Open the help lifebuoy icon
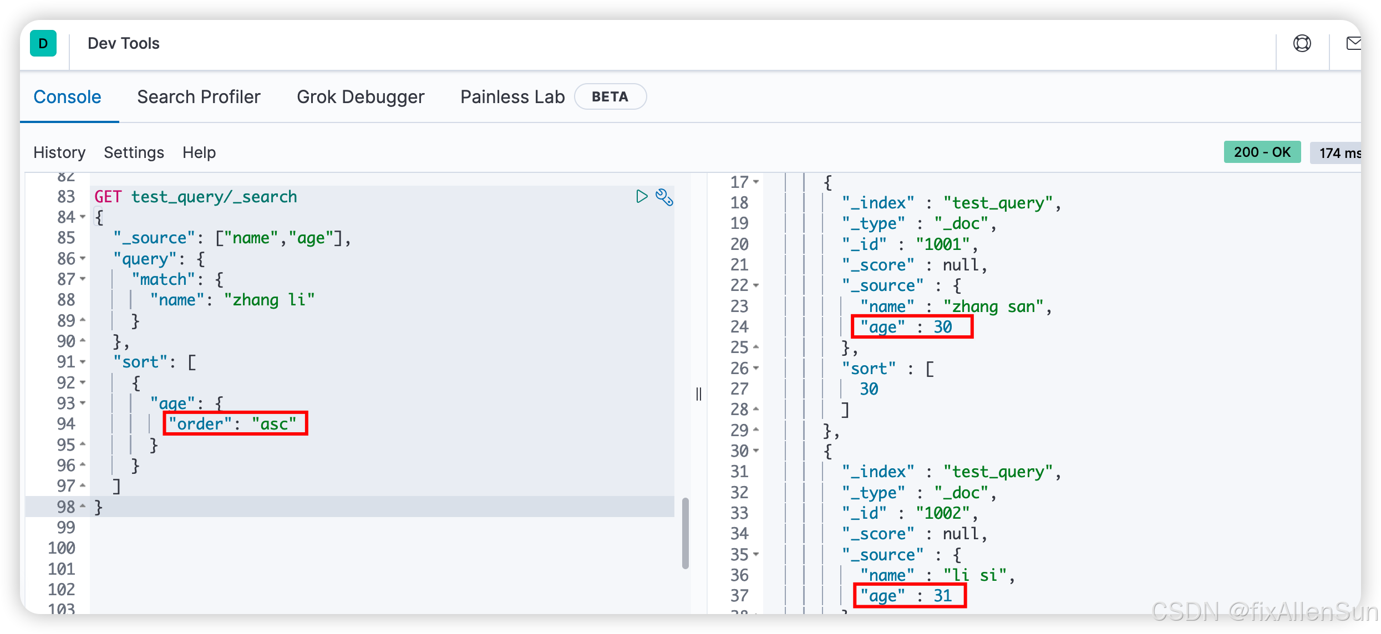 pyautogui.click(x=1302, y=43)
